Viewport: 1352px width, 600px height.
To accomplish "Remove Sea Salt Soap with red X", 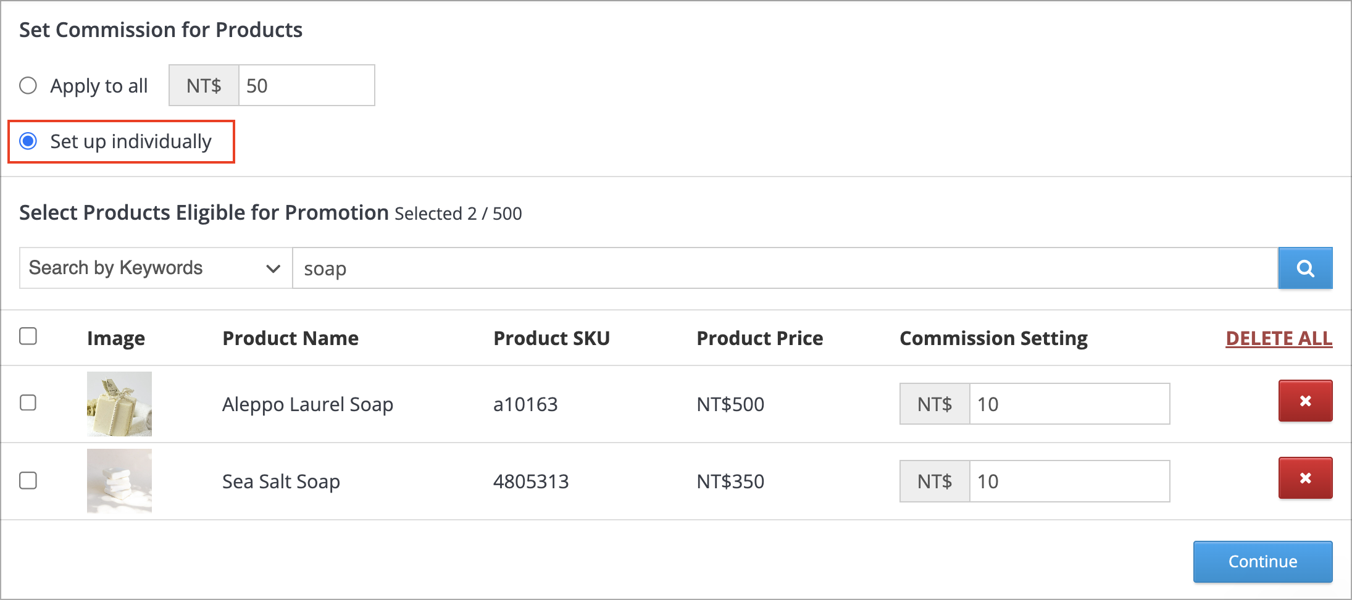I will click(1305, 478).
